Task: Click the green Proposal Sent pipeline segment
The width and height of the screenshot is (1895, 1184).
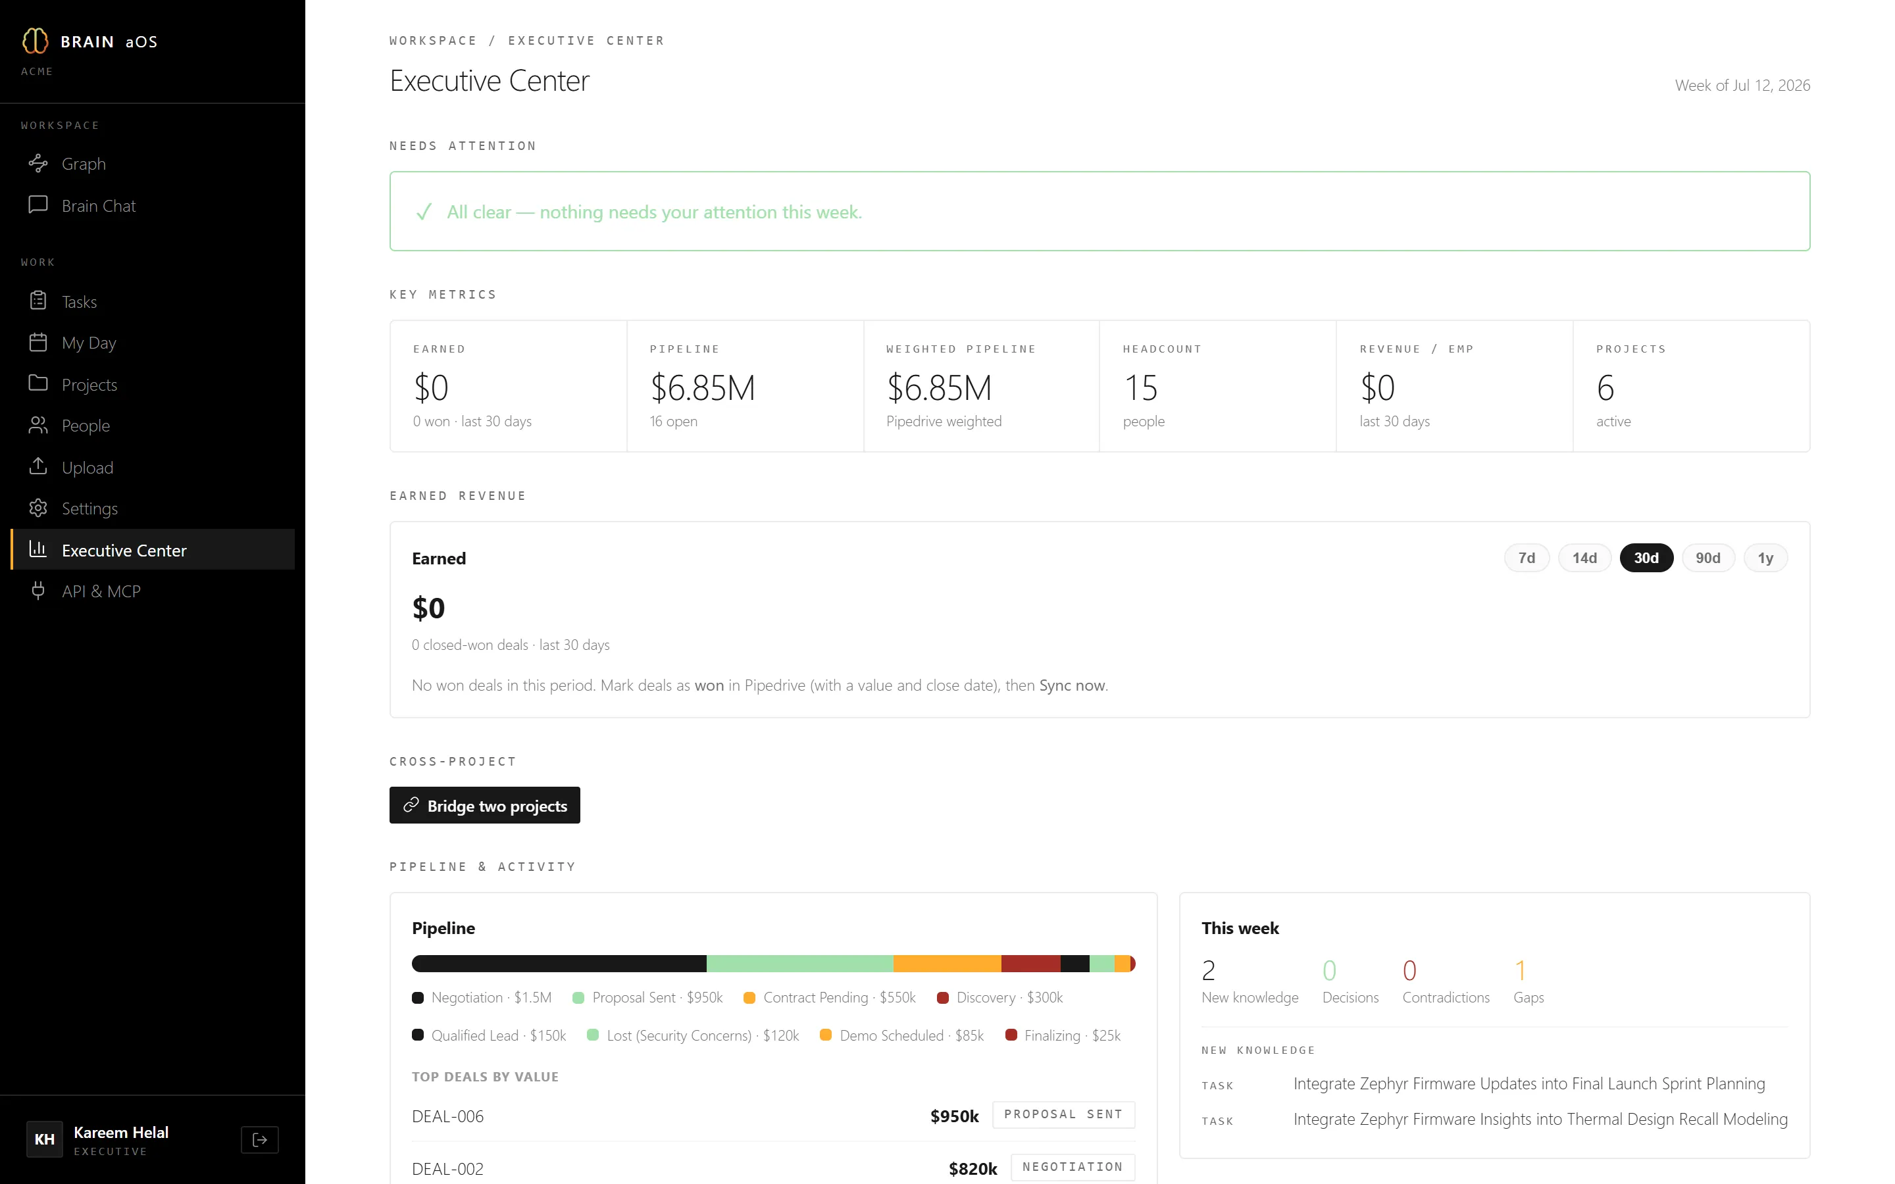Action: click(799, 964)
